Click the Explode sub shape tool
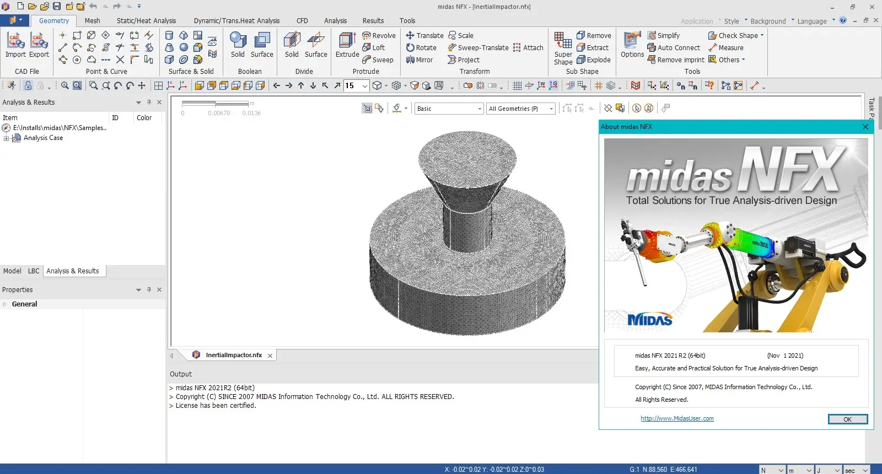The image size is (882, 474). (x=594, y=60)
